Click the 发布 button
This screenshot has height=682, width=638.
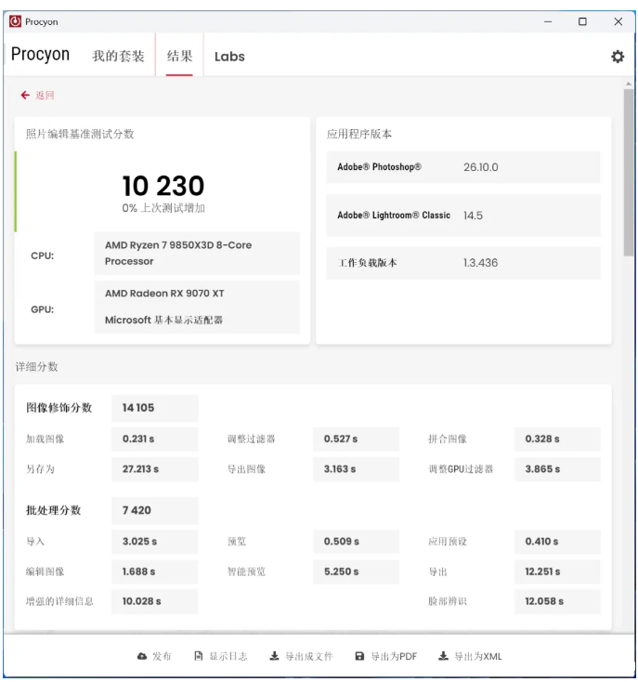[x=162, y=657]
